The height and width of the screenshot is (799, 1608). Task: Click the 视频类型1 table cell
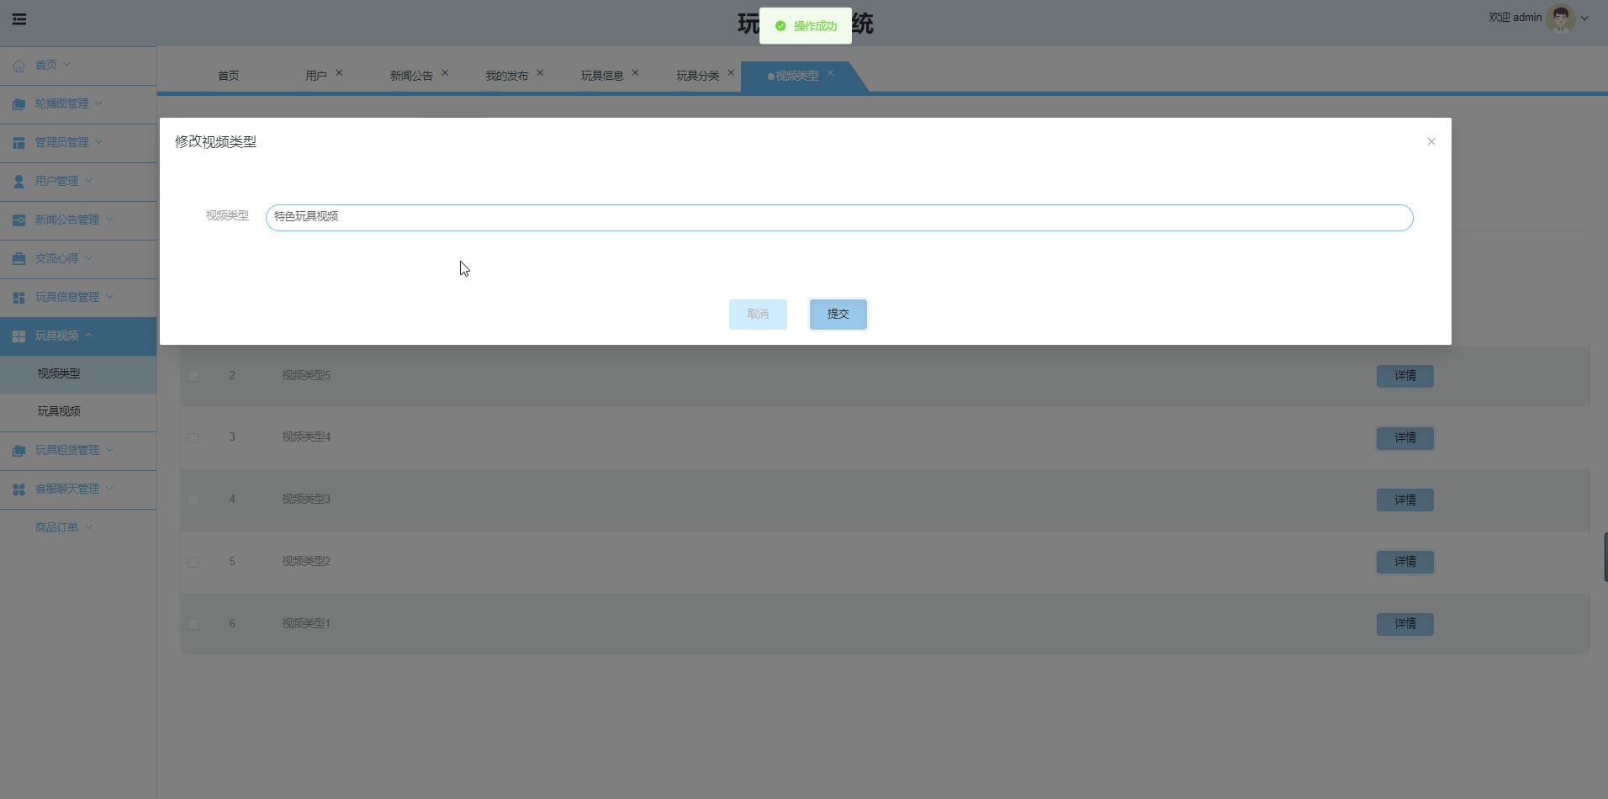(306, 623)
